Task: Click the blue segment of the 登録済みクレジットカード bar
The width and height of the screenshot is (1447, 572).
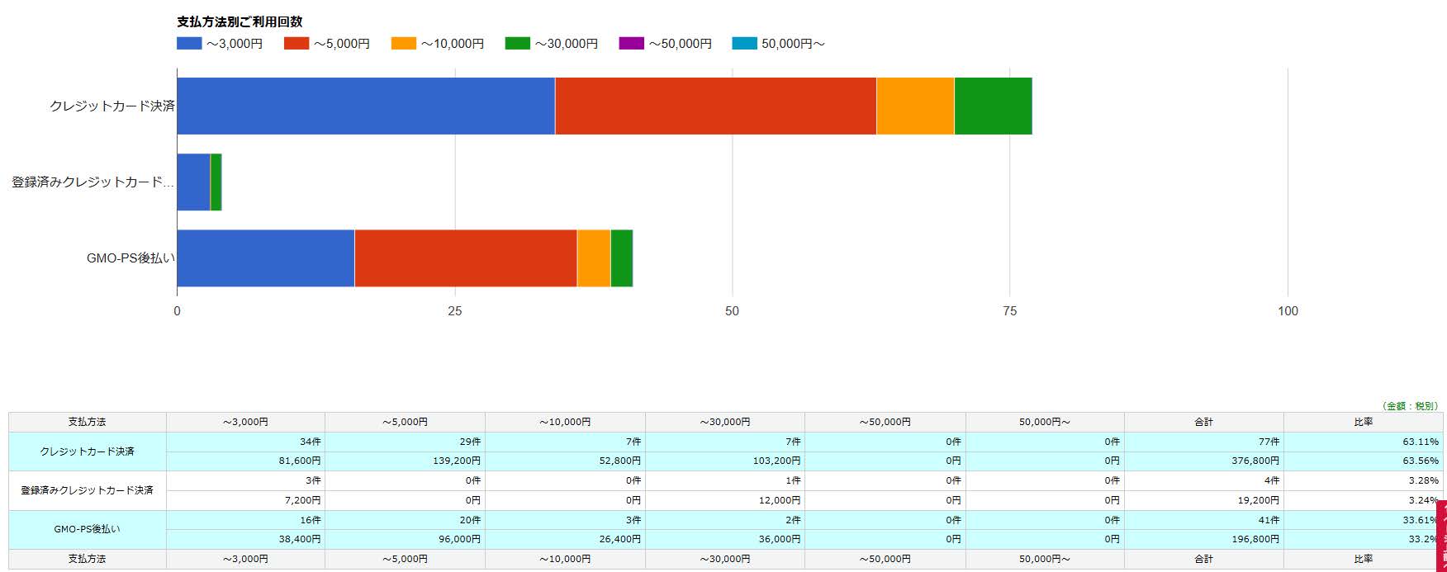Action: [193, 182]
